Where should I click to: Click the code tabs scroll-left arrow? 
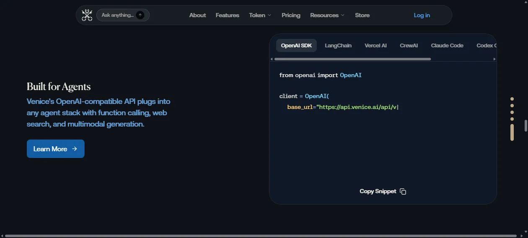point(272,59)
